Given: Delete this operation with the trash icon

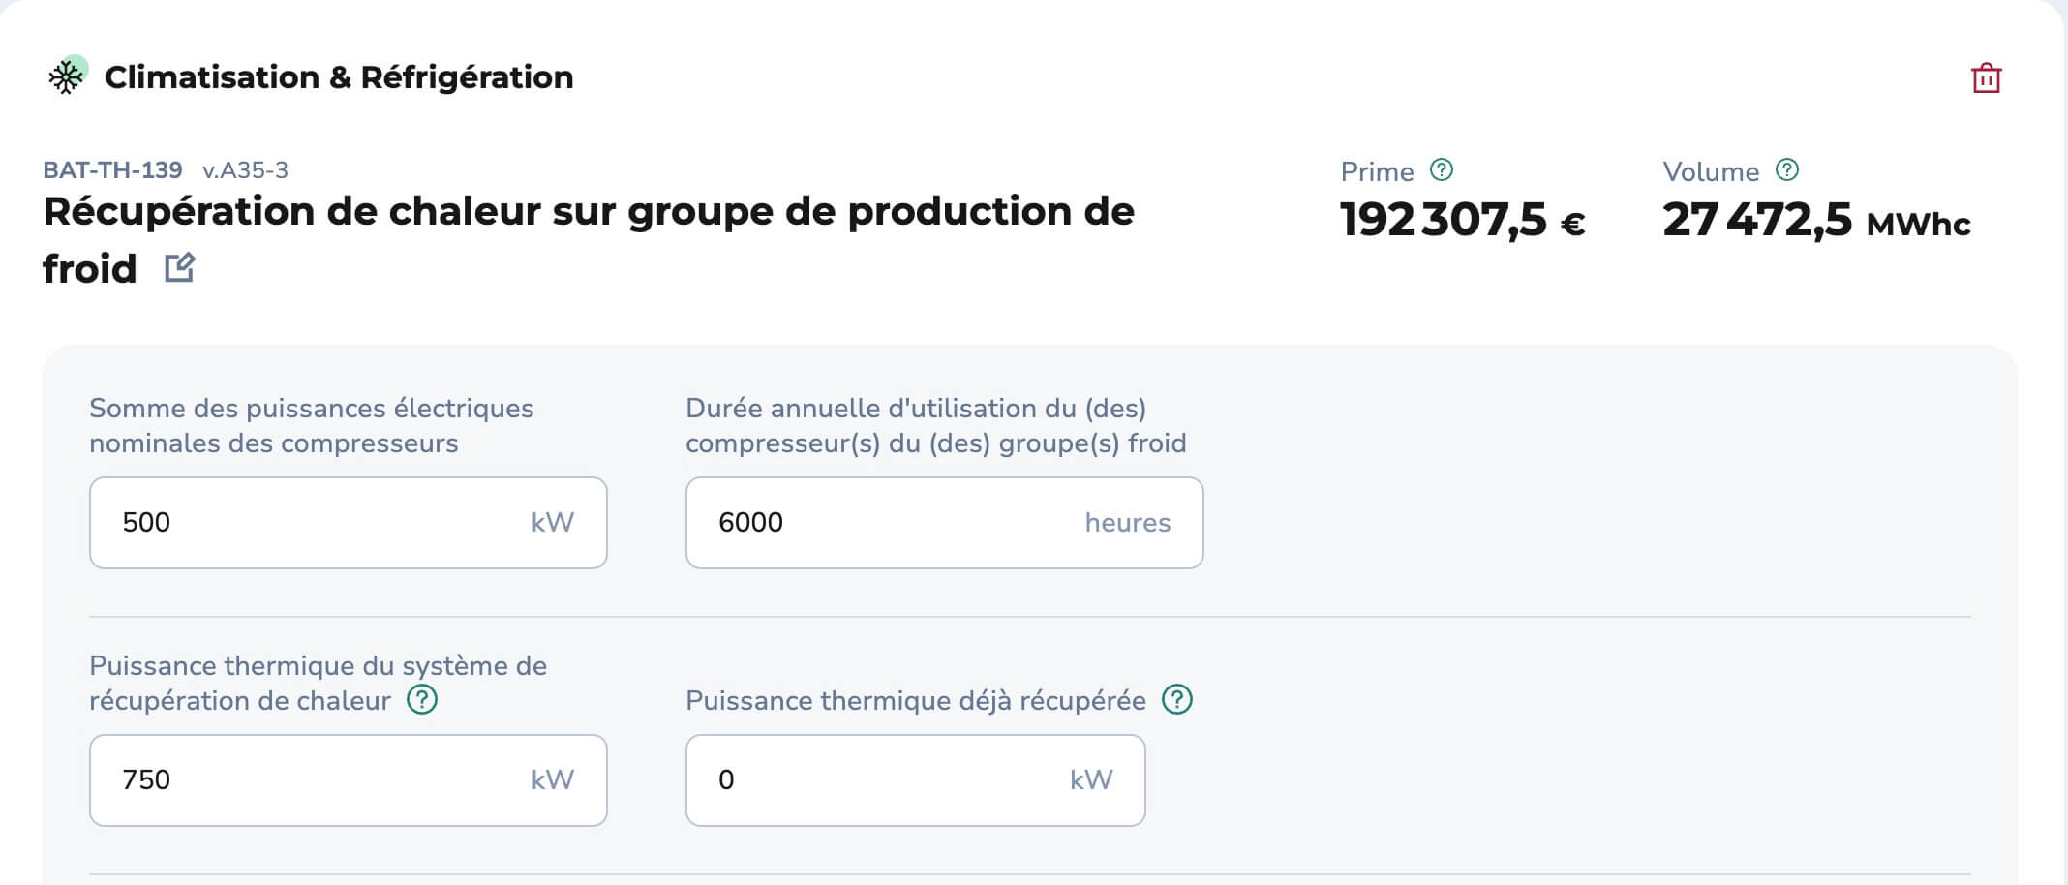Looking at the screenshot, I should coord(1986,77).
